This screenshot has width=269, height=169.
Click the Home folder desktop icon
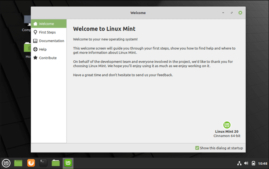[27, 50]
